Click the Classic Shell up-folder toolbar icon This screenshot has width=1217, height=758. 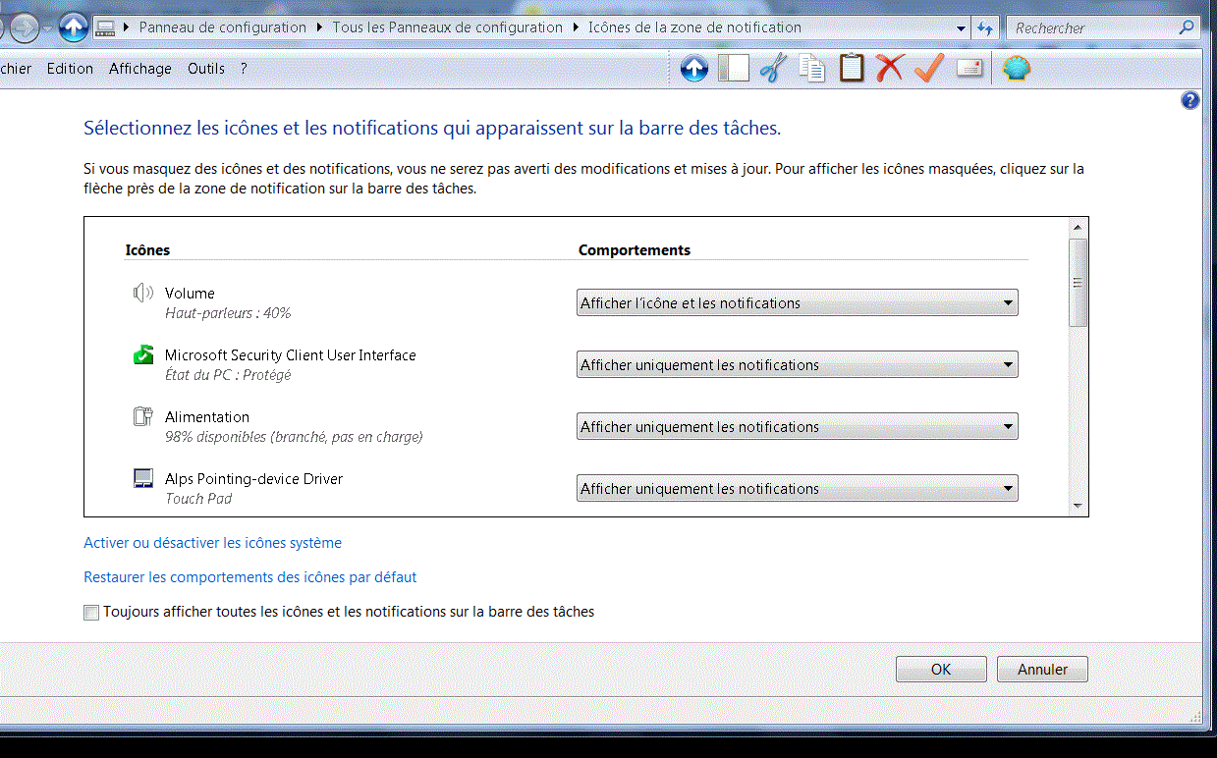click(x=694, y=69)
